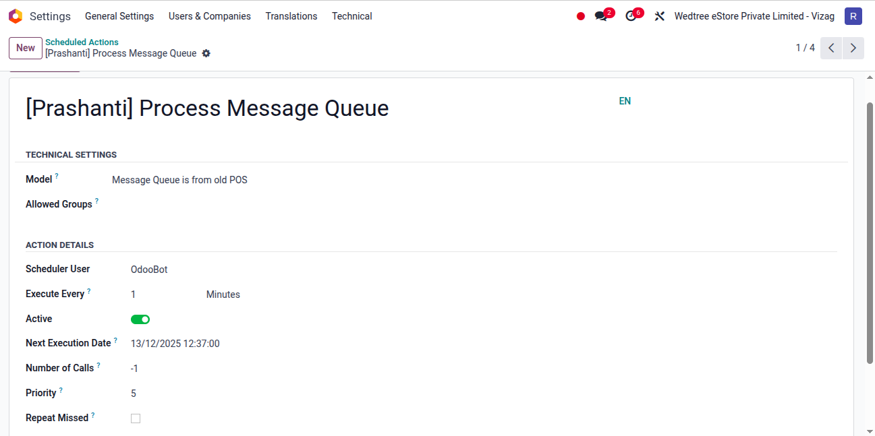This screenshot has height=436, width=875.
Task: Switch to Users & Companies menu
Action: coord(209,15)
